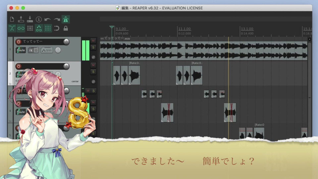Mute track 1 with M button
The width and height of the screenshot is (318, 179).
tap(93, 41)
